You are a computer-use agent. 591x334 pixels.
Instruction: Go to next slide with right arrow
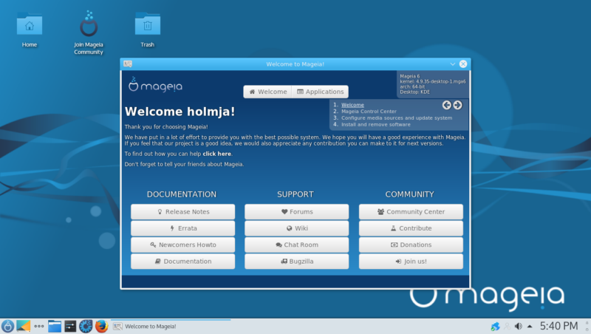click(457, 105)
